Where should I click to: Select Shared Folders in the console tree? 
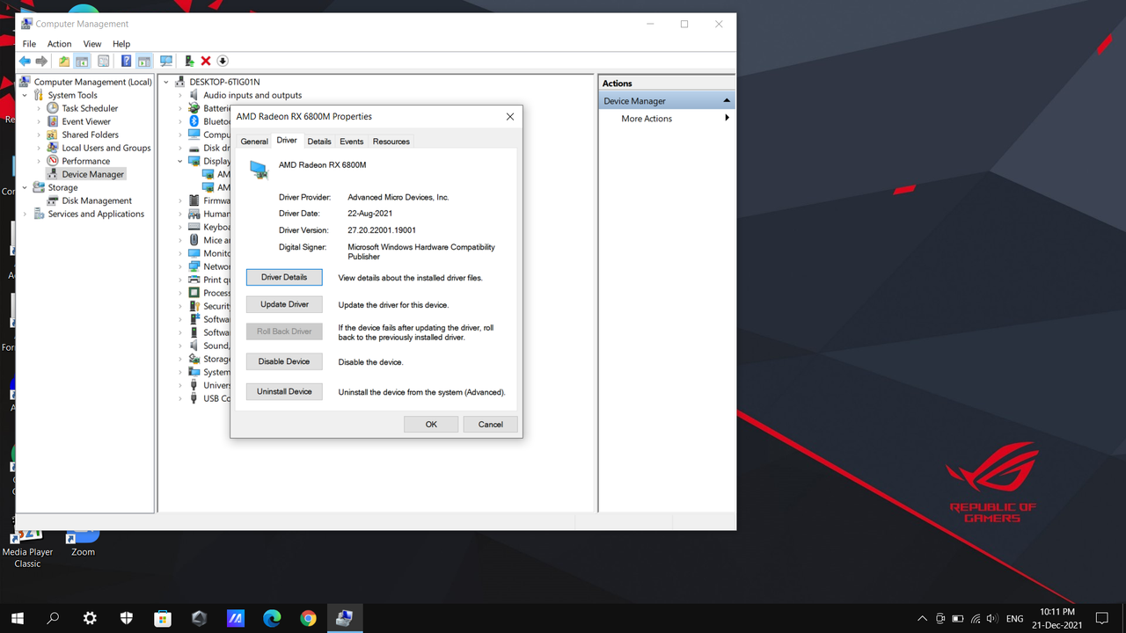coord(90,135)
